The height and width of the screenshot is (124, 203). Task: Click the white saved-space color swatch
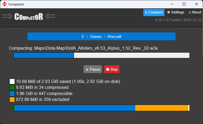click(x=12, y=81)
